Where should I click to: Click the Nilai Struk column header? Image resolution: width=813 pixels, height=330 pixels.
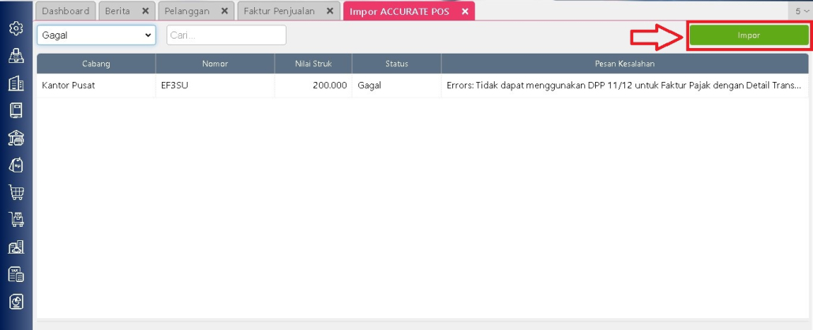coord(313,64)
